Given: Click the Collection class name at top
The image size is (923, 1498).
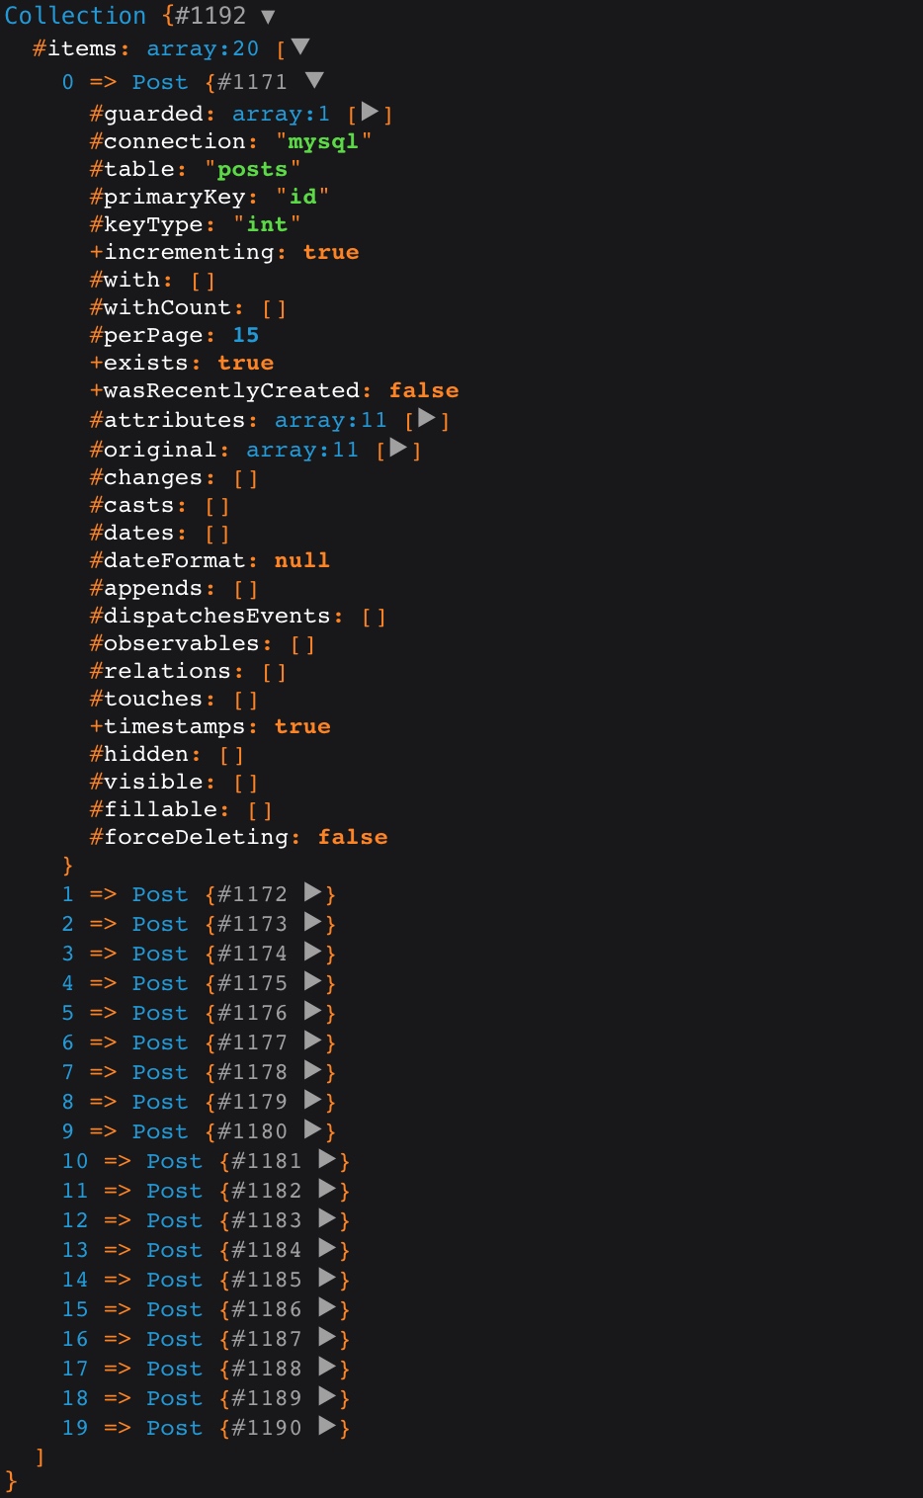Looking at the screenshot, I should (75, 16).
